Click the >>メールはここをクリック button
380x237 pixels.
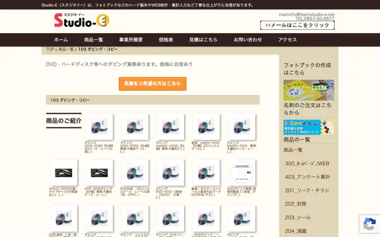tap(297, 25)
